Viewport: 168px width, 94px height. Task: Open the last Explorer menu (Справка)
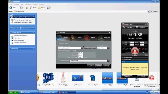[42, 4]
